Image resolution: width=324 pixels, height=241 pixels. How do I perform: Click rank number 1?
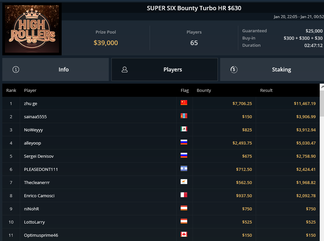point(11,104)
